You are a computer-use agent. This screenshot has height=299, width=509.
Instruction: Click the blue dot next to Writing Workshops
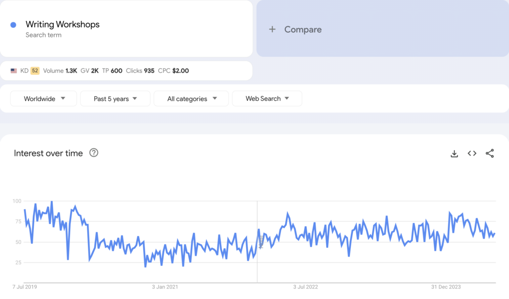pos(13,25)
